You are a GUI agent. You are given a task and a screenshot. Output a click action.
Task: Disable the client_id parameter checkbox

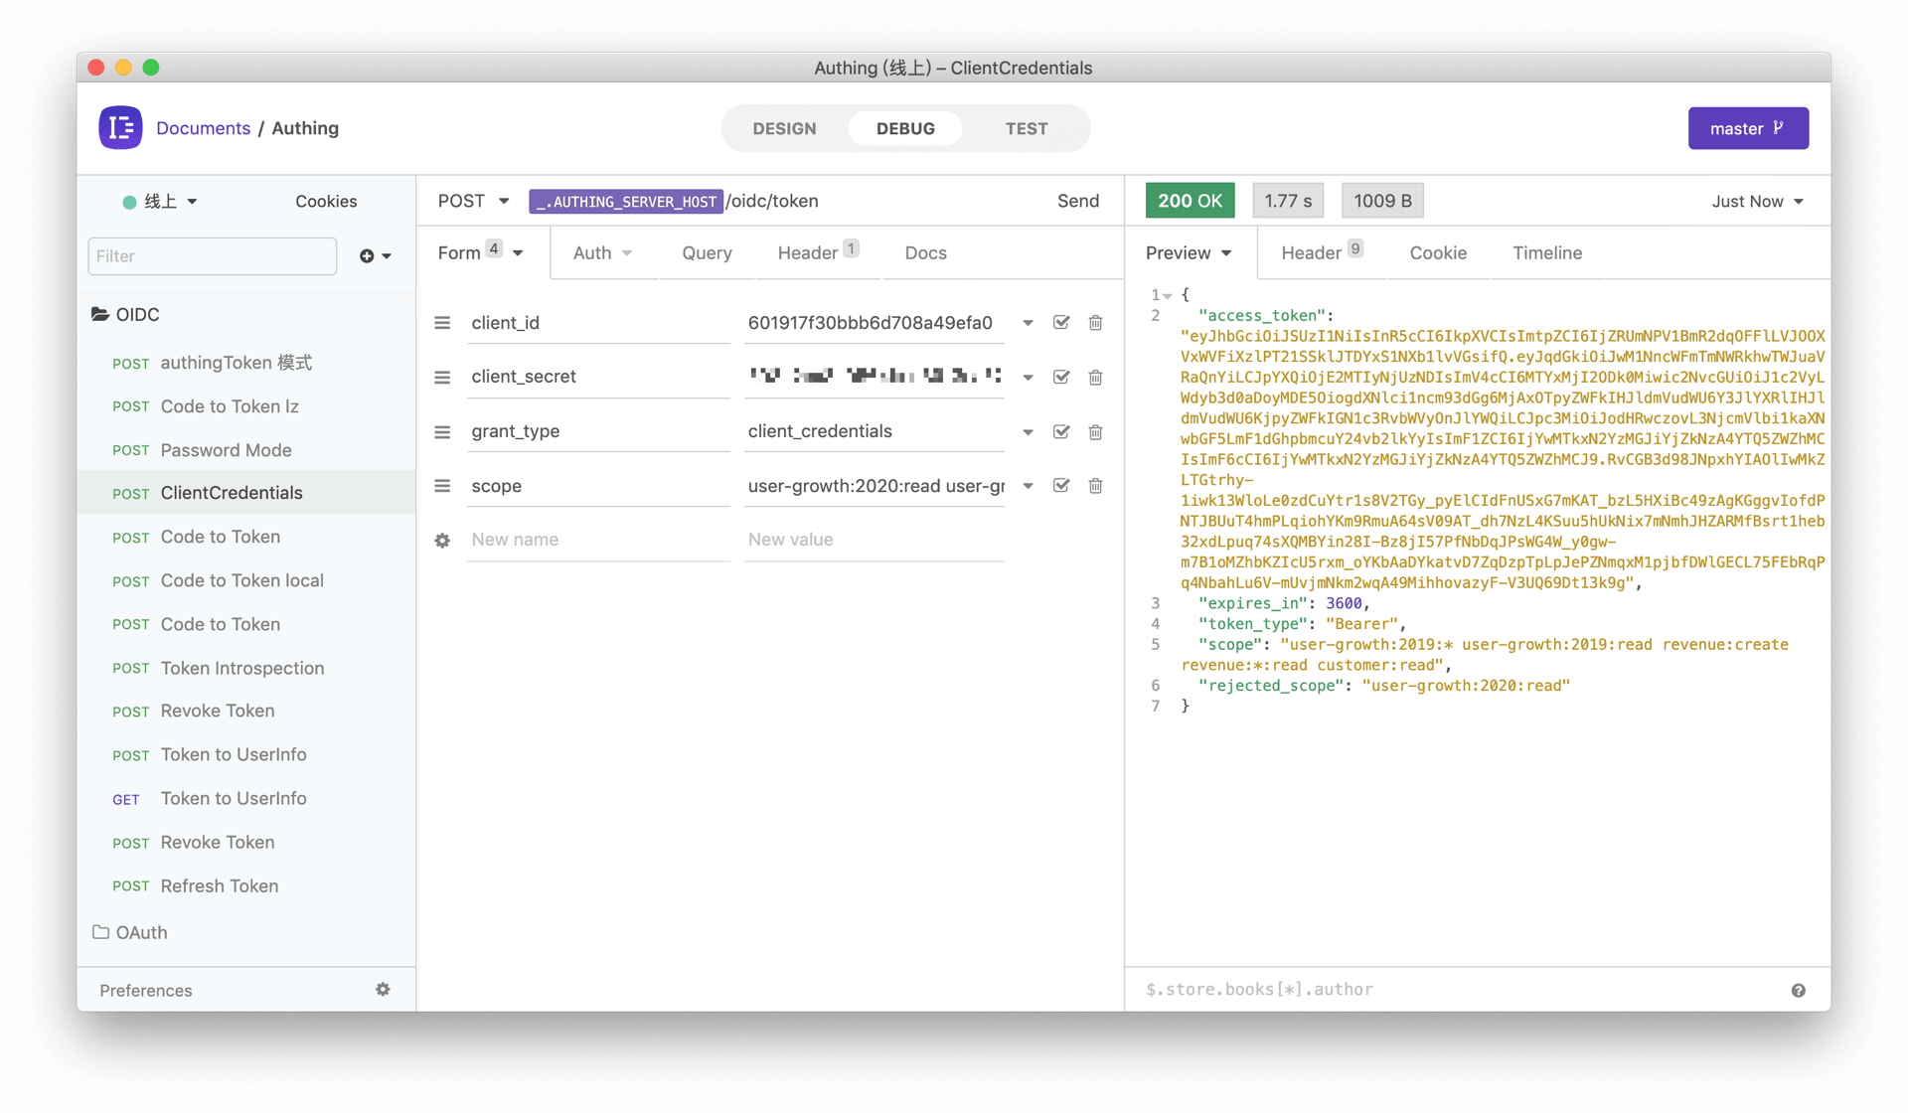pos(1061,323)
